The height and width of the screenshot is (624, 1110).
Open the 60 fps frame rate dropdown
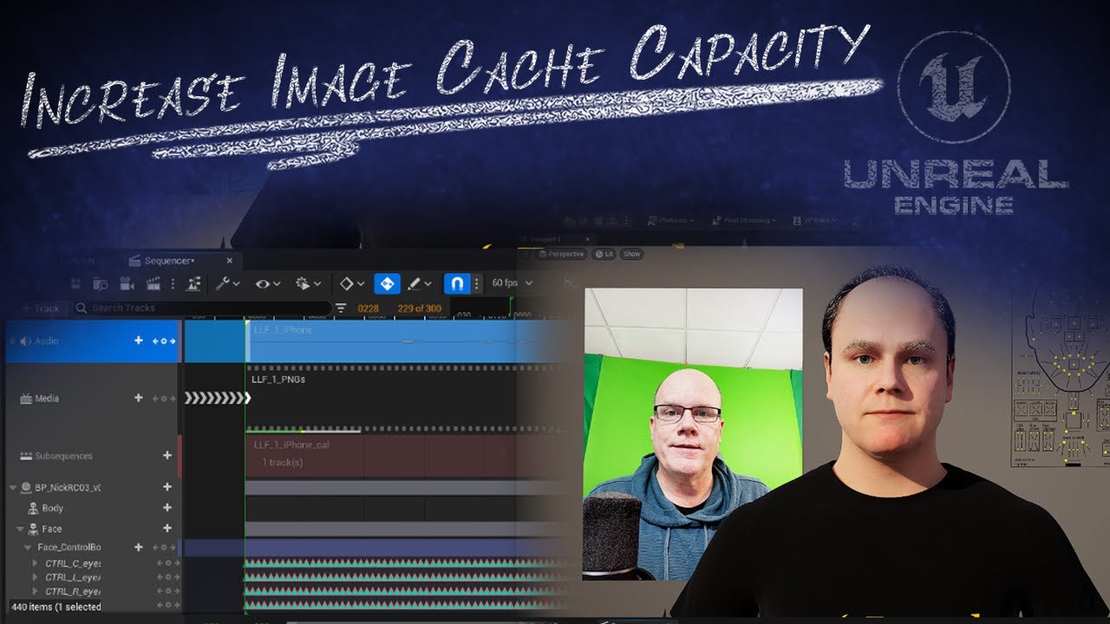point(512,283)
